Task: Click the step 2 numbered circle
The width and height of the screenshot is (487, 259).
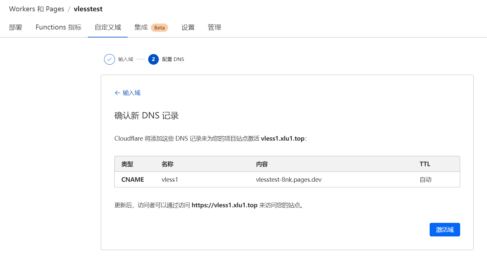Action: click(x=153, y=59)
